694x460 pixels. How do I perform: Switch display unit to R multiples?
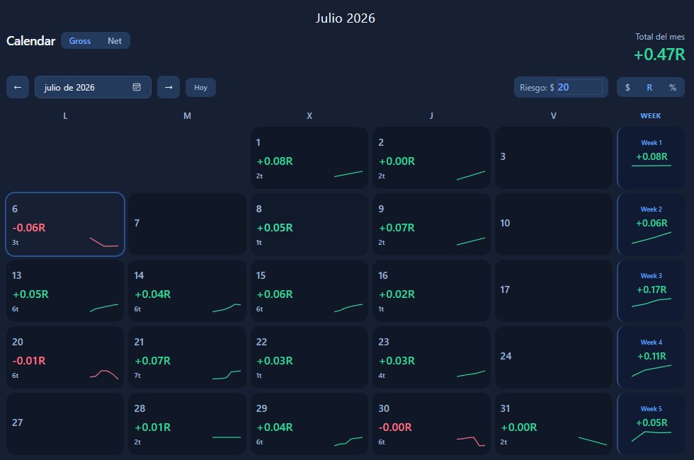tap(649, 87)
